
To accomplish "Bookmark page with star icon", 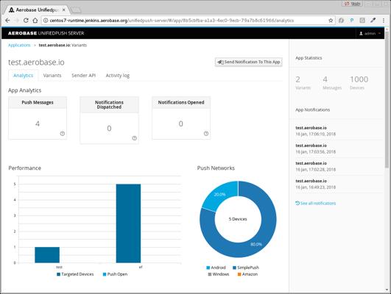I will (x=331, y=21).
